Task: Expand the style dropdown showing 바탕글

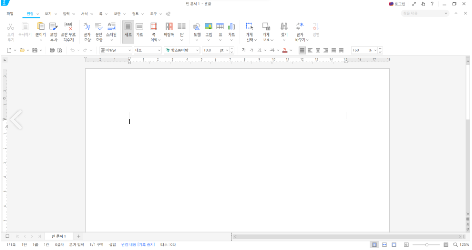Action: [x=129, y=50]
